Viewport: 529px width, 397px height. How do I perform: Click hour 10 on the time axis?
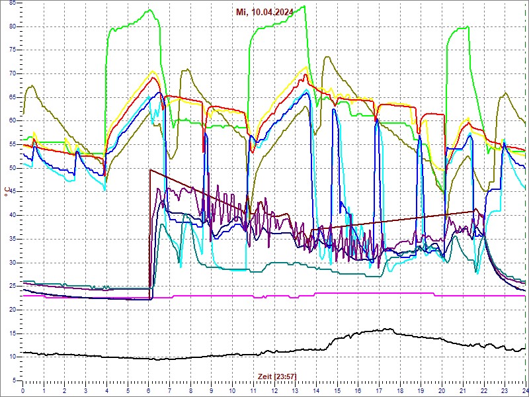tap(233, 390)
